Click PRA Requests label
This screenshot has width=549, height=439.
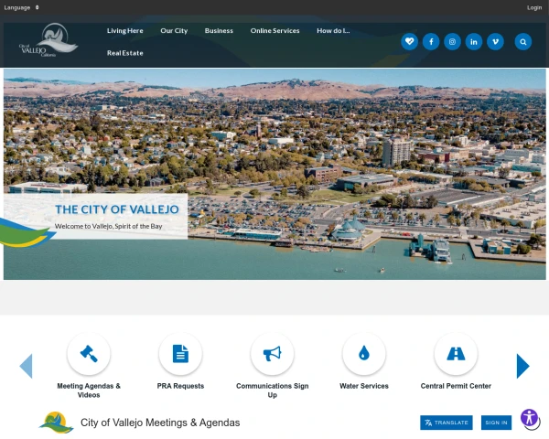point(180,386)
